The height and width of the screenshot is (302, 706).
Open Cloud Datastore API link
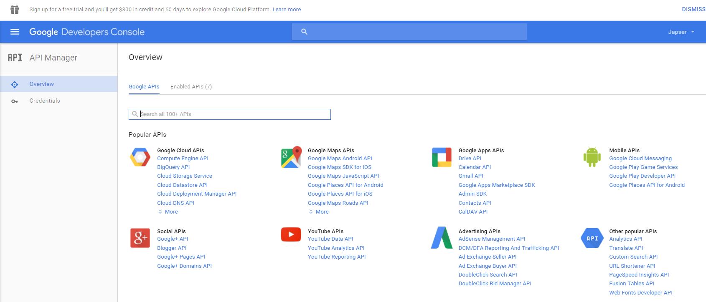(182, 185)
